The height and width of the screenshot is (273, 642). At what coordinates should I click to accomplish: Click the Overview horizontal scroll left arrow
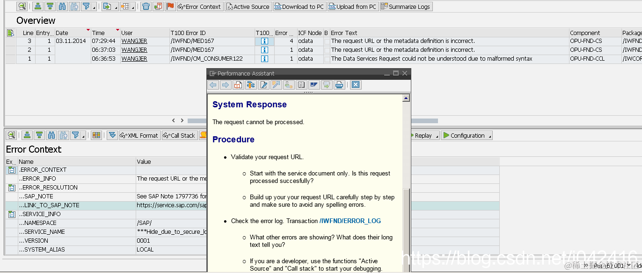[x=174, y=120]
